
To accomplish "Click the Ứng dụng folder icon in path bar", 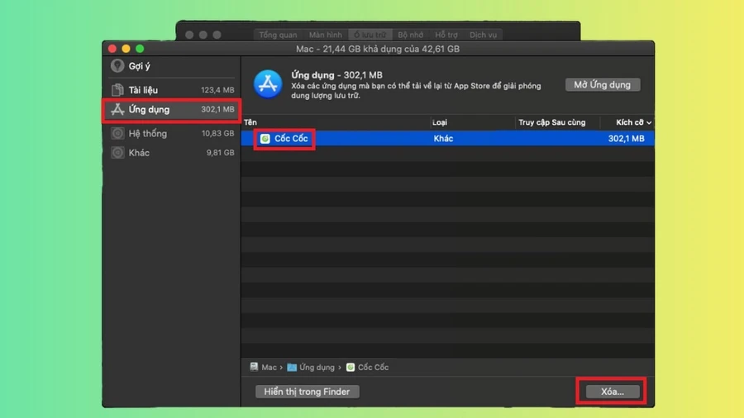I will click(x=292, y=368).
